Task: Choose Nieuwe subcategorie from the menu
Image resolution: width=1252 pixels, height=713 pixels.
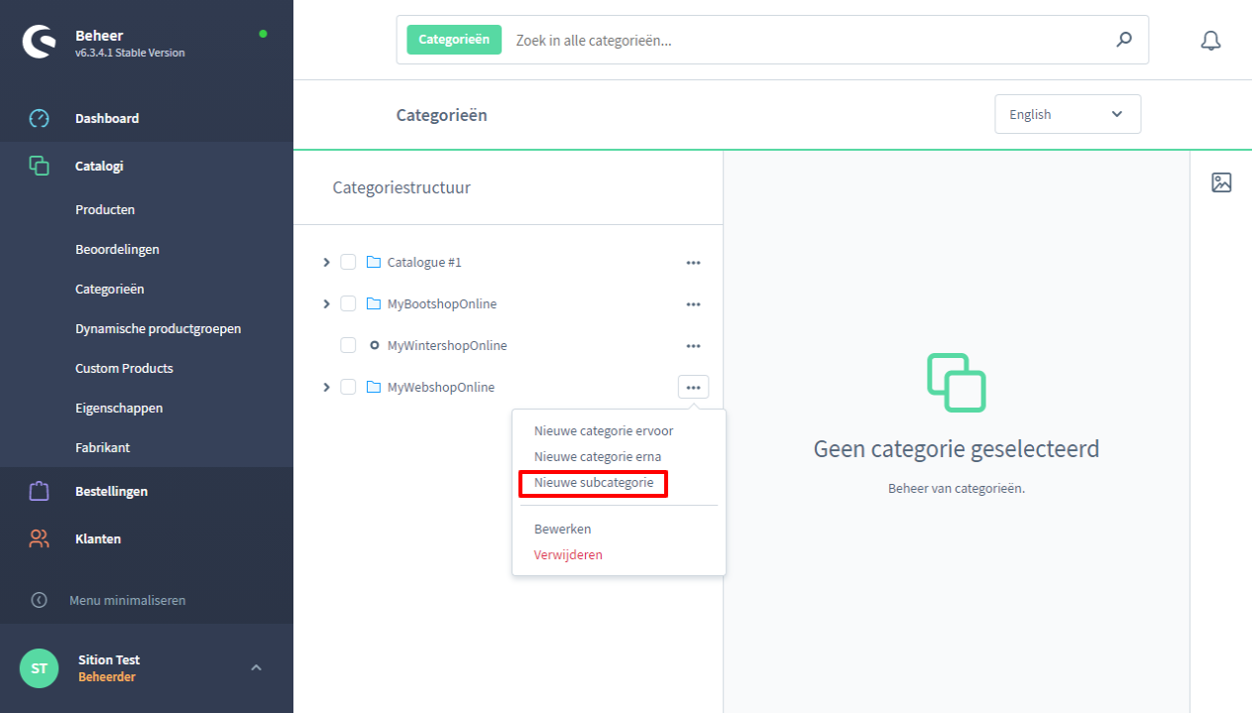Action: pos(593,483)
